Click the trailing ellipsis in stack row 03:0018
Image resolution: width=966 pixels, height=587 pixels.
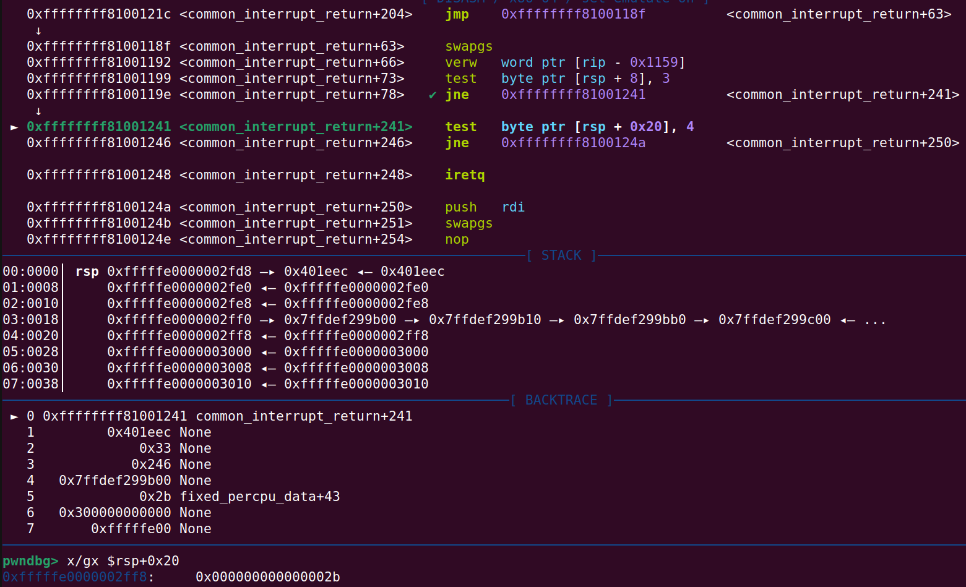point(875,320)
